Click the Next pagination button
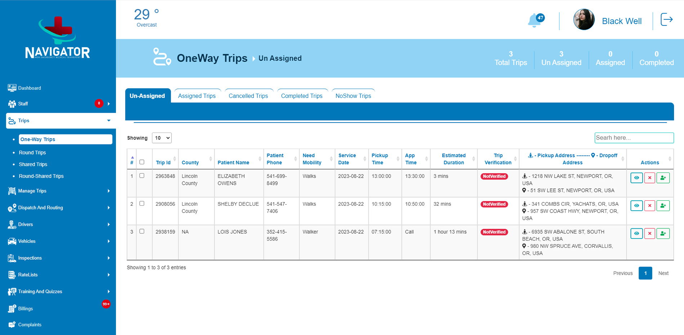684x335 pixels. click(x=663, y=273)
